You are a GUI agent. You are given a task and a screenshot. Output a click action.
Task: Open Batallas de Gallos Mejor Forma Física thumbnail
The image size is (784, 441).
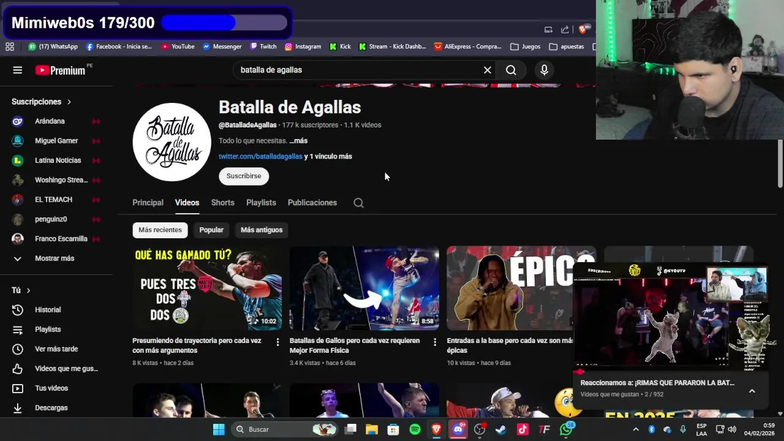364,288
